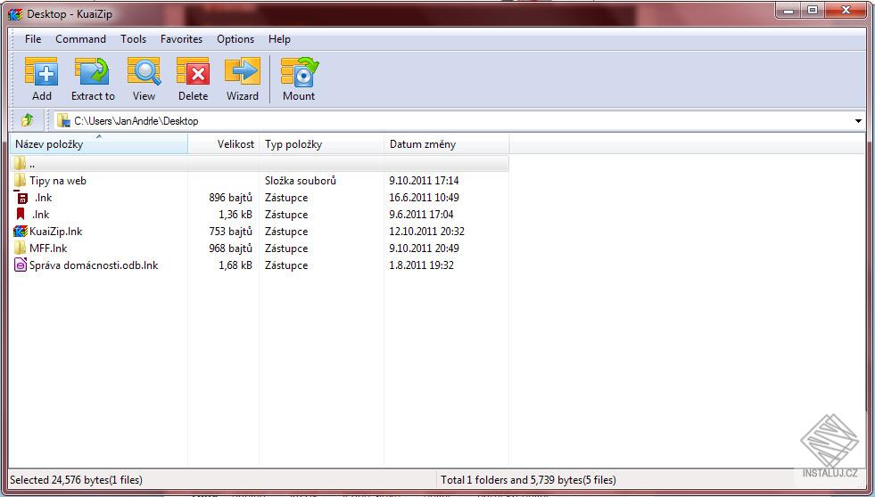The width and height of the screenshot is (875, 497).
Task: Select the 'MFF.lnk' file name
Action: [48, 248]
